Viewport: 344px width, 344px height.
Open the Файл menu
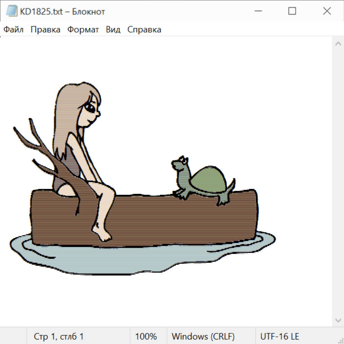[x=14, y=30]
